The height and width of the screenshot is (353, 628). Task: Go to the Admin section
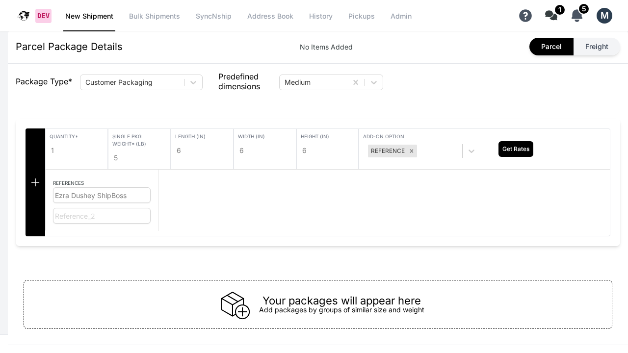point(401,16)
